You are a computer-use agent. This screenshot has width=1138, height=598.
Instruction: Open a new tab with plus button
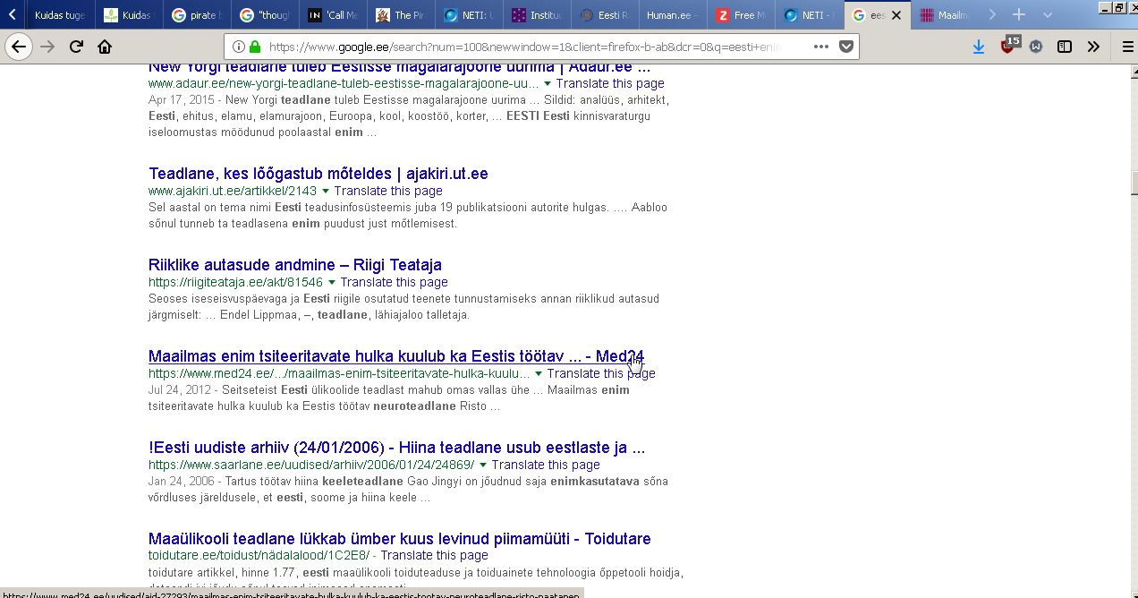pyautogui.click(x=1018, y=15)
